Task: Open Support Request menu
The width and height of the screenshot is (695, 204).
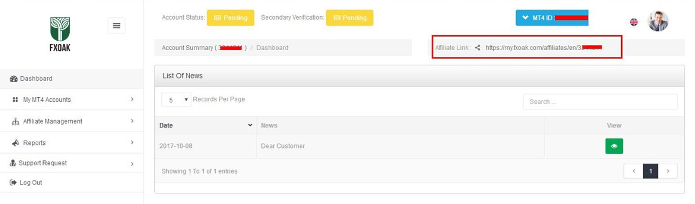Action: (x=42, y=163)
